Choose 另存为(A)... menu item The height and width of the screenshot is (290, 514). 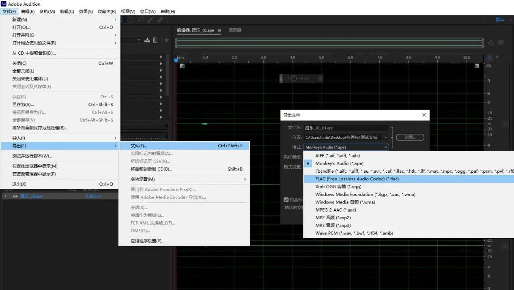(x=60, y=104)
